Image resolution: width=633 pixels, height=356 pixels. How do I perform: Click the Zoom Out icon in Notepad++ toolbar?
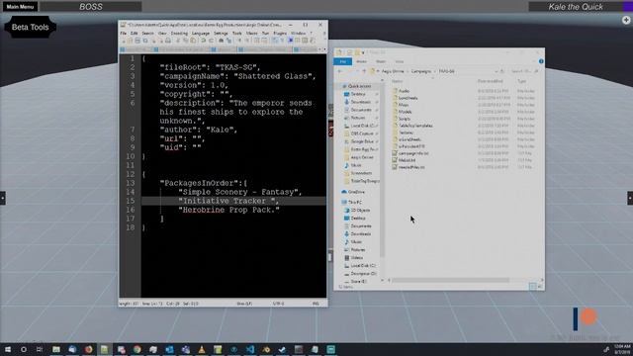247,41
